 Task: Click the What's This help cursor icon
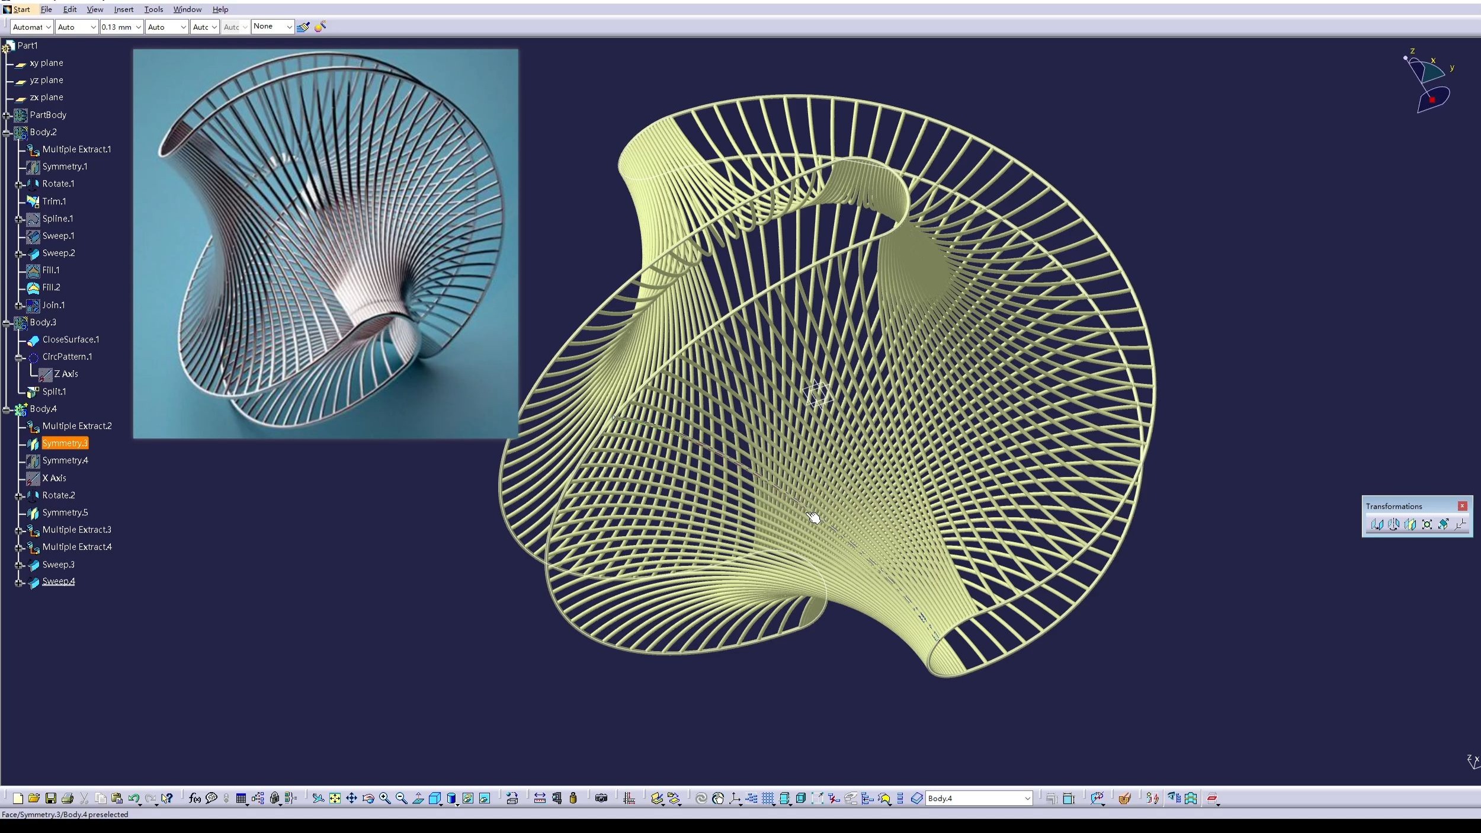[x=167, y=798]
